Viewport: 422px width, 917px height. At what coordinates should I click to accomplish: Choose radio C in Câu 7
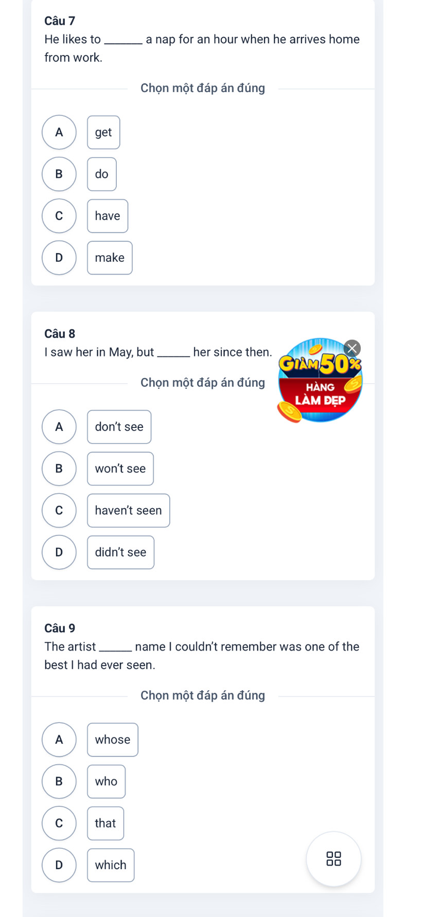tap(59, 216)
